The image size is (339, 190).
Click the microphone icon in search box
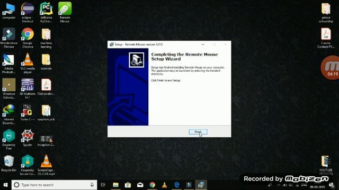pos(92,185)
